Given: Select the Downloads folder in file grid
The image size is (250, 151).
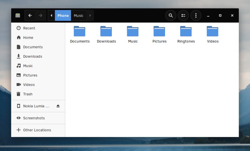Looking at the screenshot, I should [106, 32].
